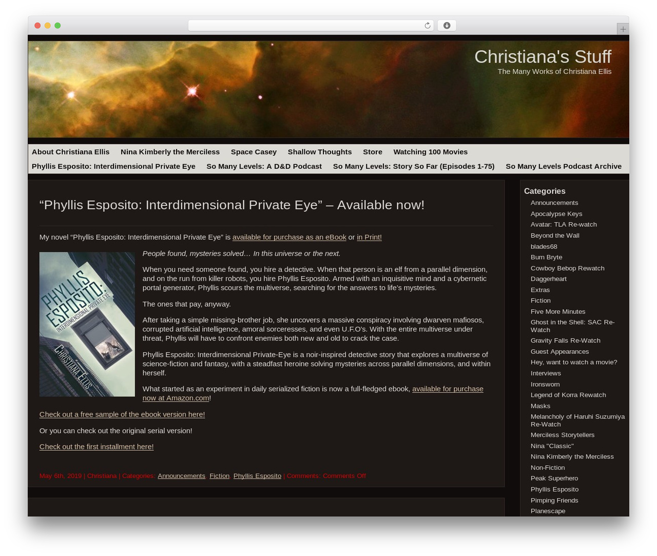
Task: Open the Burn Bryte category
Action: point(546,257)
